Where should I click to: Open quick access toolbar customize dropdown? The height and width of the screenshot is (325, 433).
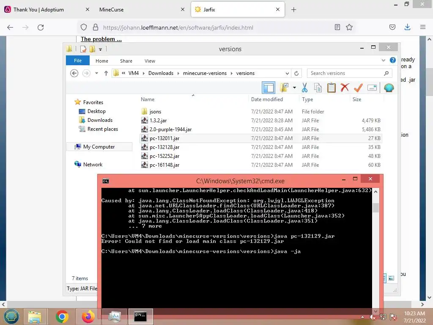coord(101,49)
